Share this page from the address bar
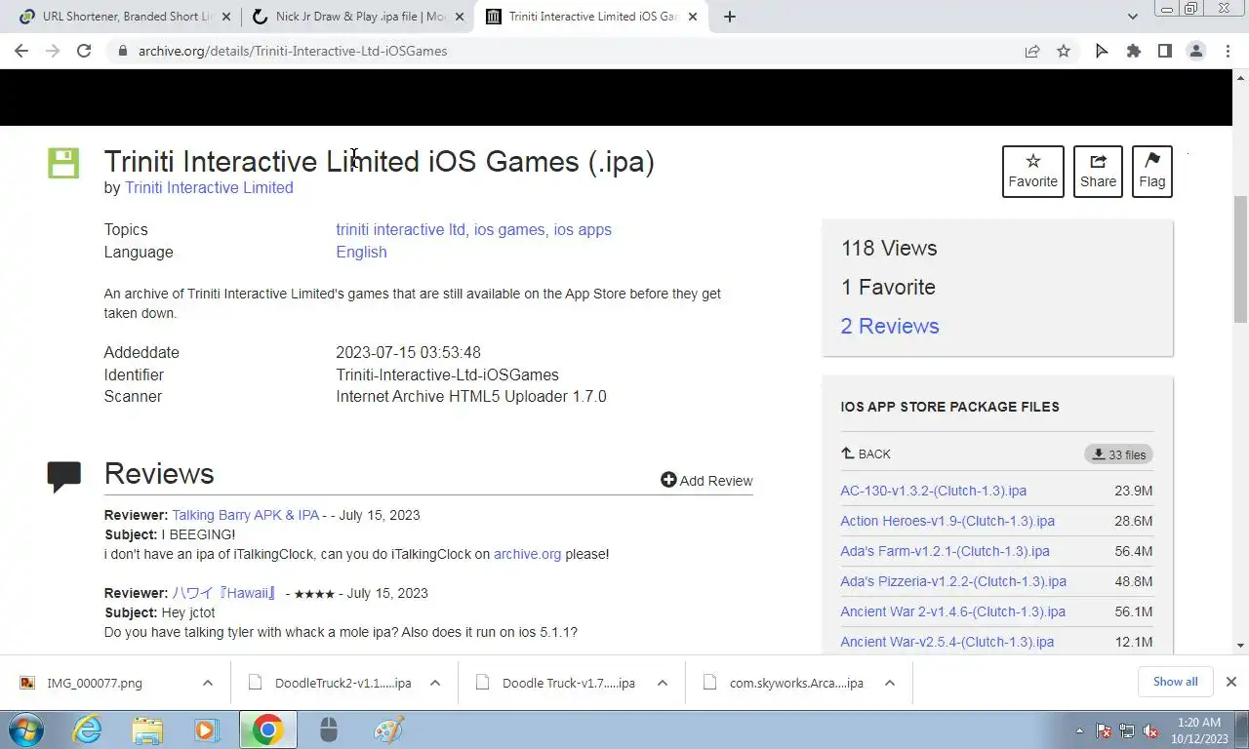1249x749 pixels. (x=1032, y=51)
